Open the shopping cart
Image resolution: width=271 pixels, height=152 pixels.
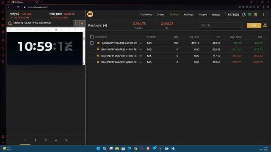256,15
